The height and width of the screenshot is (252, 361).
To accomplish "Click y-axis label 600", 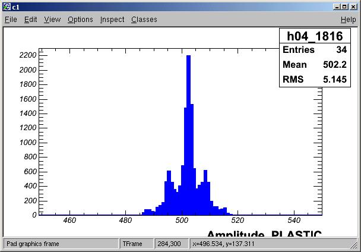I will pos(30,172).
